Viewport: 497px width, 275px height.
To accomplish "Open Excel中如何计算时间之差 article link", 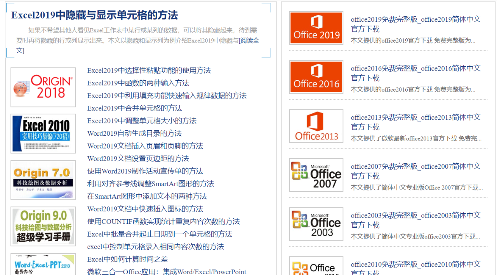I will coord(127,259).
